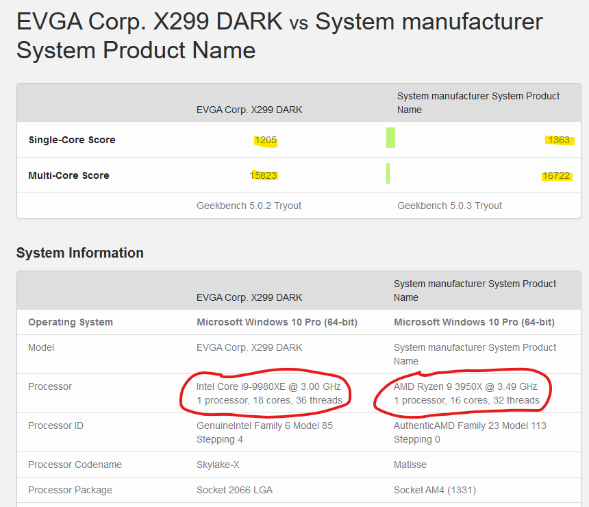The width and height of the screenshot is (589, 507).
Task: Click the page title EVGA Corp. X299 DARK heading
Action: pos(279,36)
